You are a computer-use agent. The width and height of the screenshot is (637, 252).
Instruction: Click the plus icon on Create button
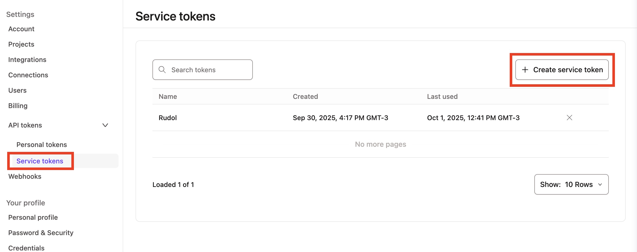point(525,70)
